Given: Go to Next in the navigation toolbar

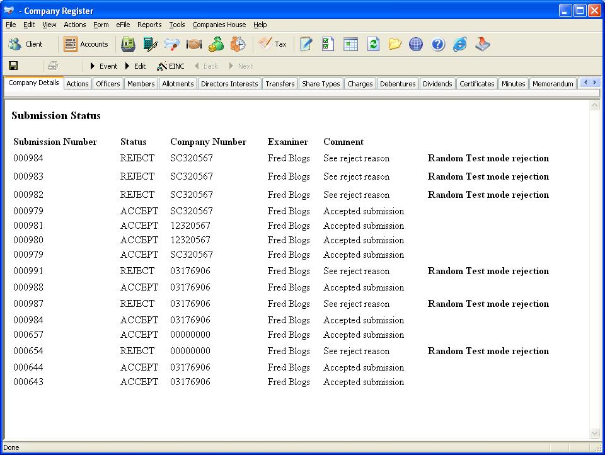Looking at the screenshot, I should (241, 66).
